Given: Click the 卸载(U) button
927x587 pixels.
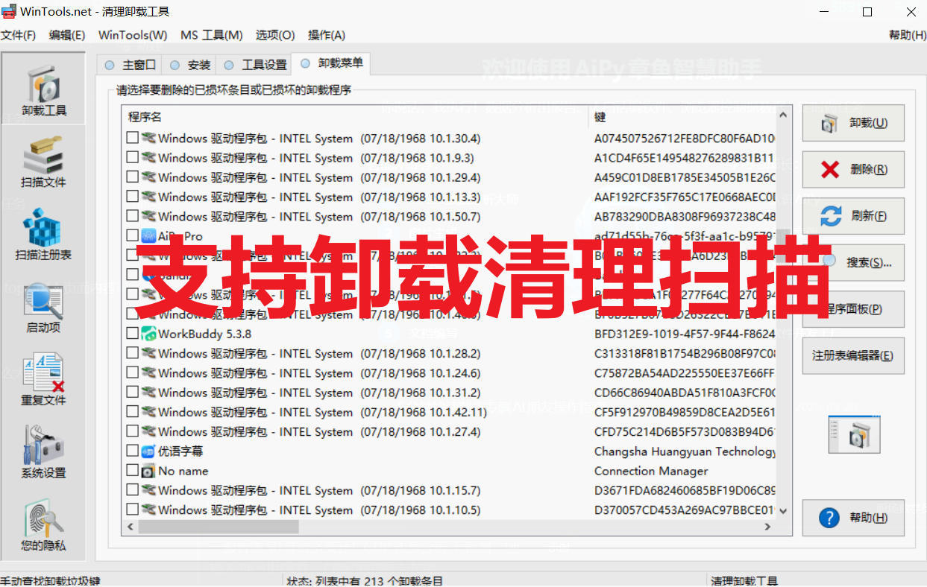Looking at the screenshot, I should (x=854, y=123).
